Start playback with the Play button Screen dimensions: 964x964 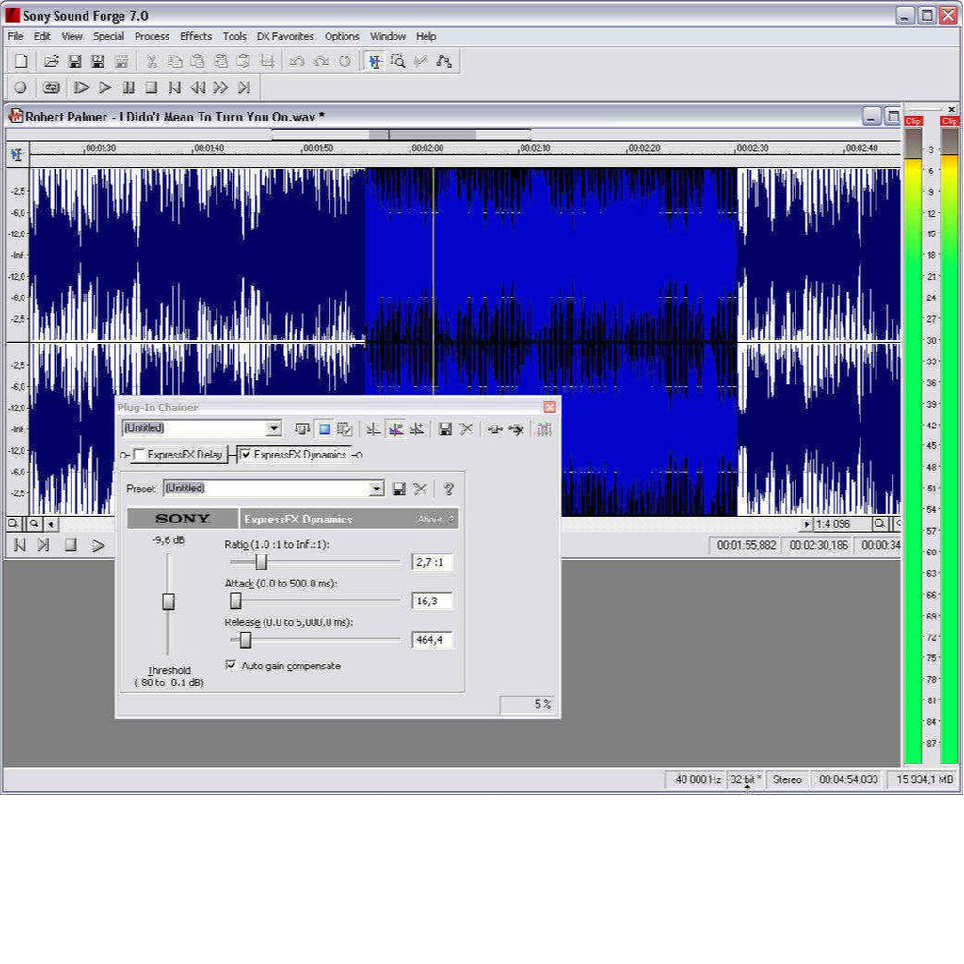click(x=105, y=88)
